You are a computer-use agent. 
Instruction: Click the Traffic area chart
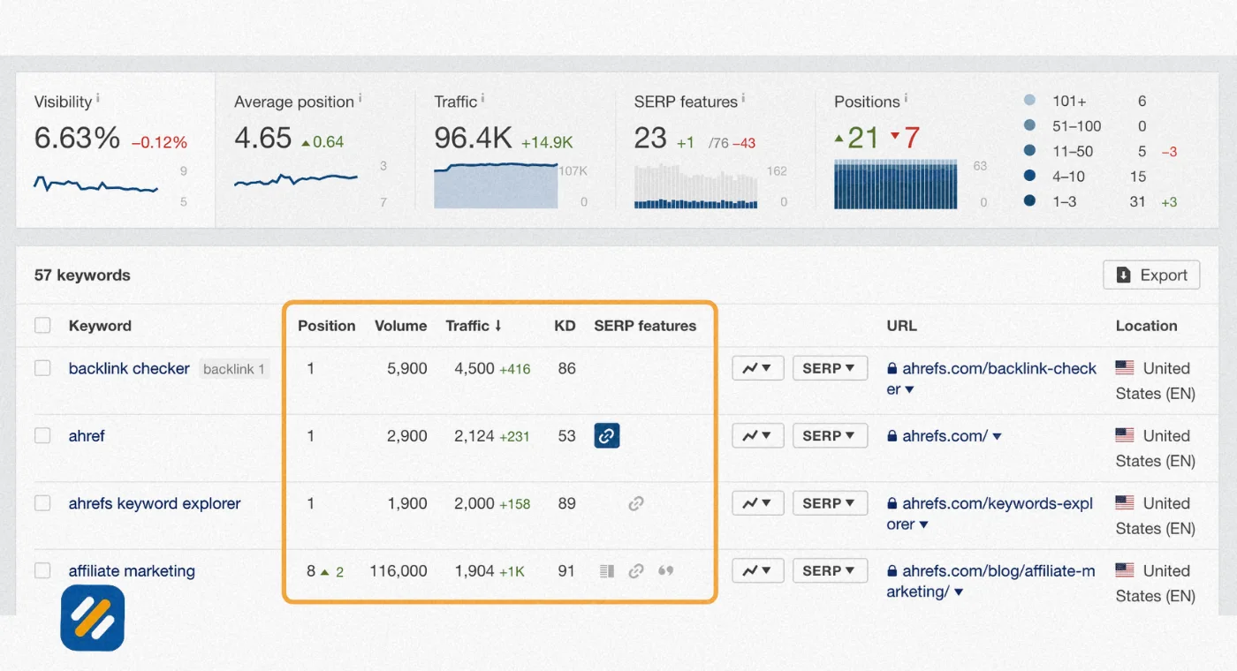point(496,185)
